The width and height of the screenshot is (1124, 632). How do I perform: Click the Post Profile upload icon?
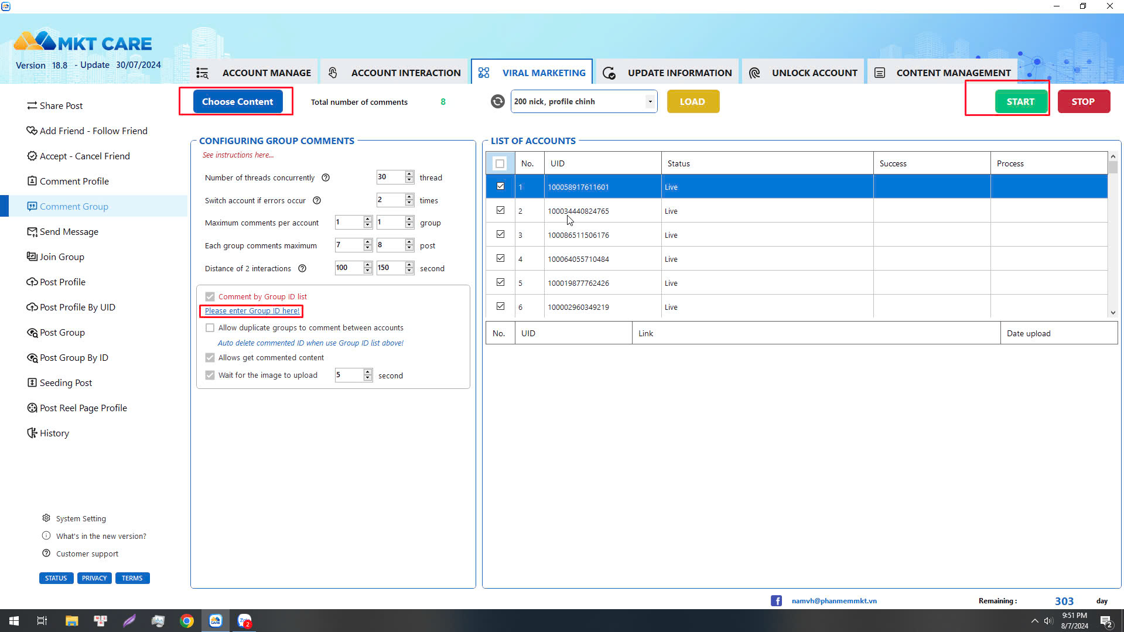coord(32,282)
